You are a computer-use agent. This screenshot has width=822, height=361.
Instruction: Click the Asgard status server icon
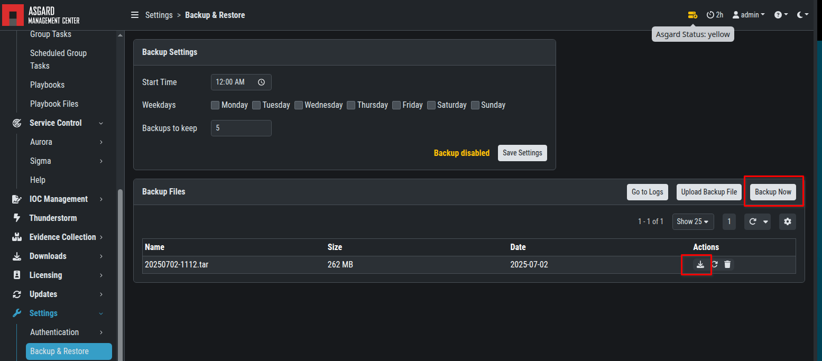(692, 15)
